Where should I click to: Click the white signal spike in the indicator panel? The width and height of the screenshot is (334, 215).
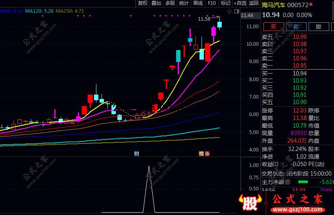(x=149, y=189)
